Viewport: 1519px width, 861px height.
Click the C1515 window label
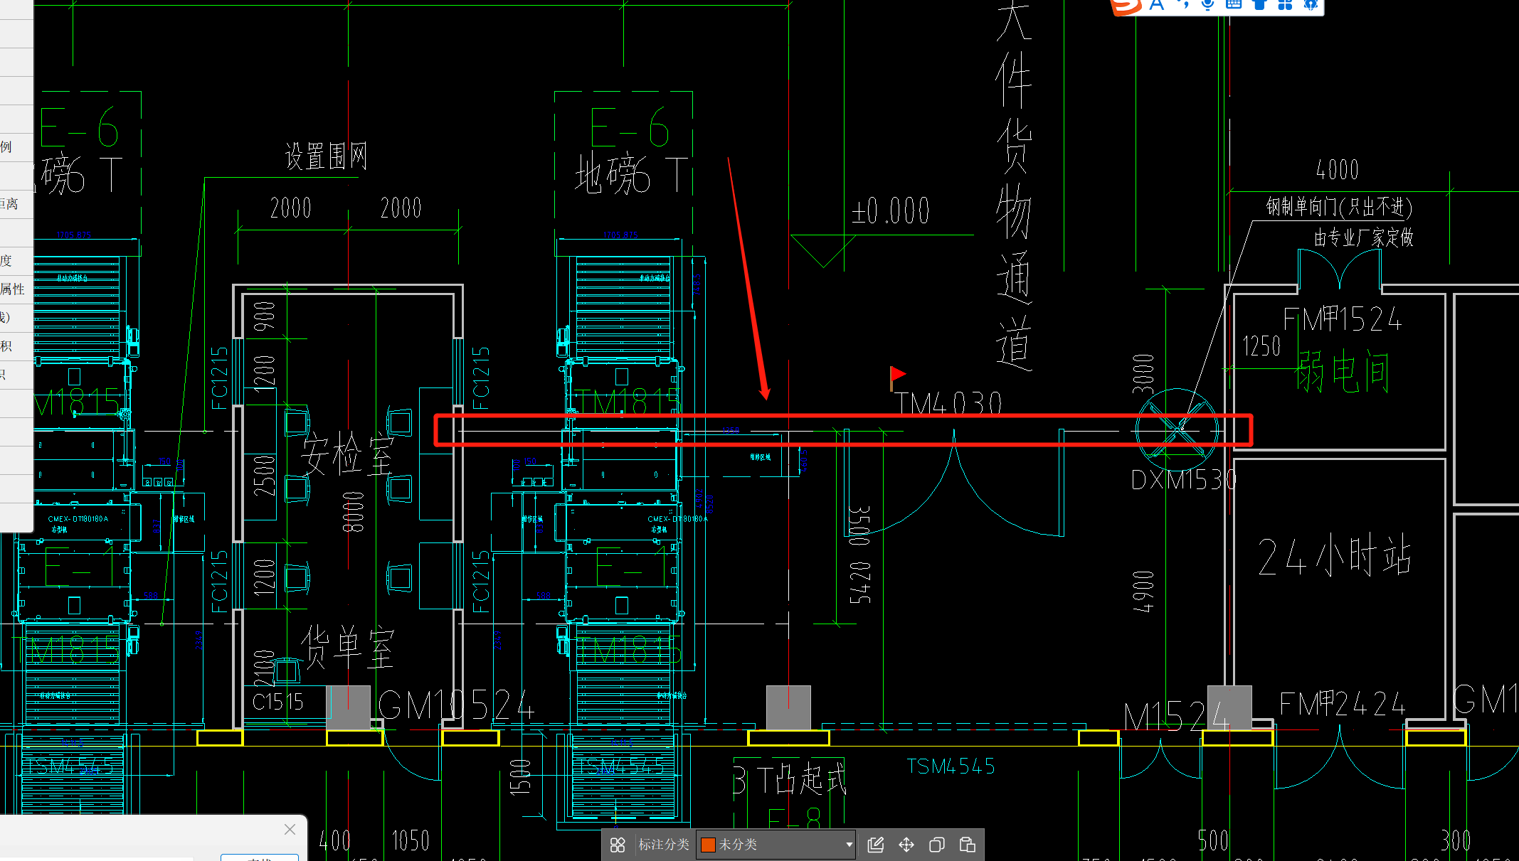[278, 702]
